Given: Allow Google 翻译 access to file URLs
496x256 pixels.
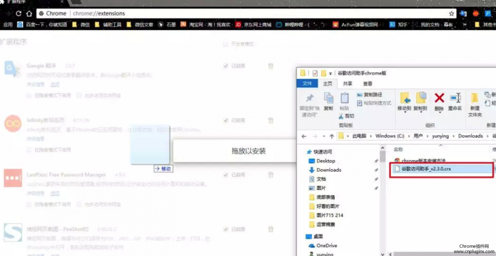Looking at the screenshot, I should [x=79, y=95].
